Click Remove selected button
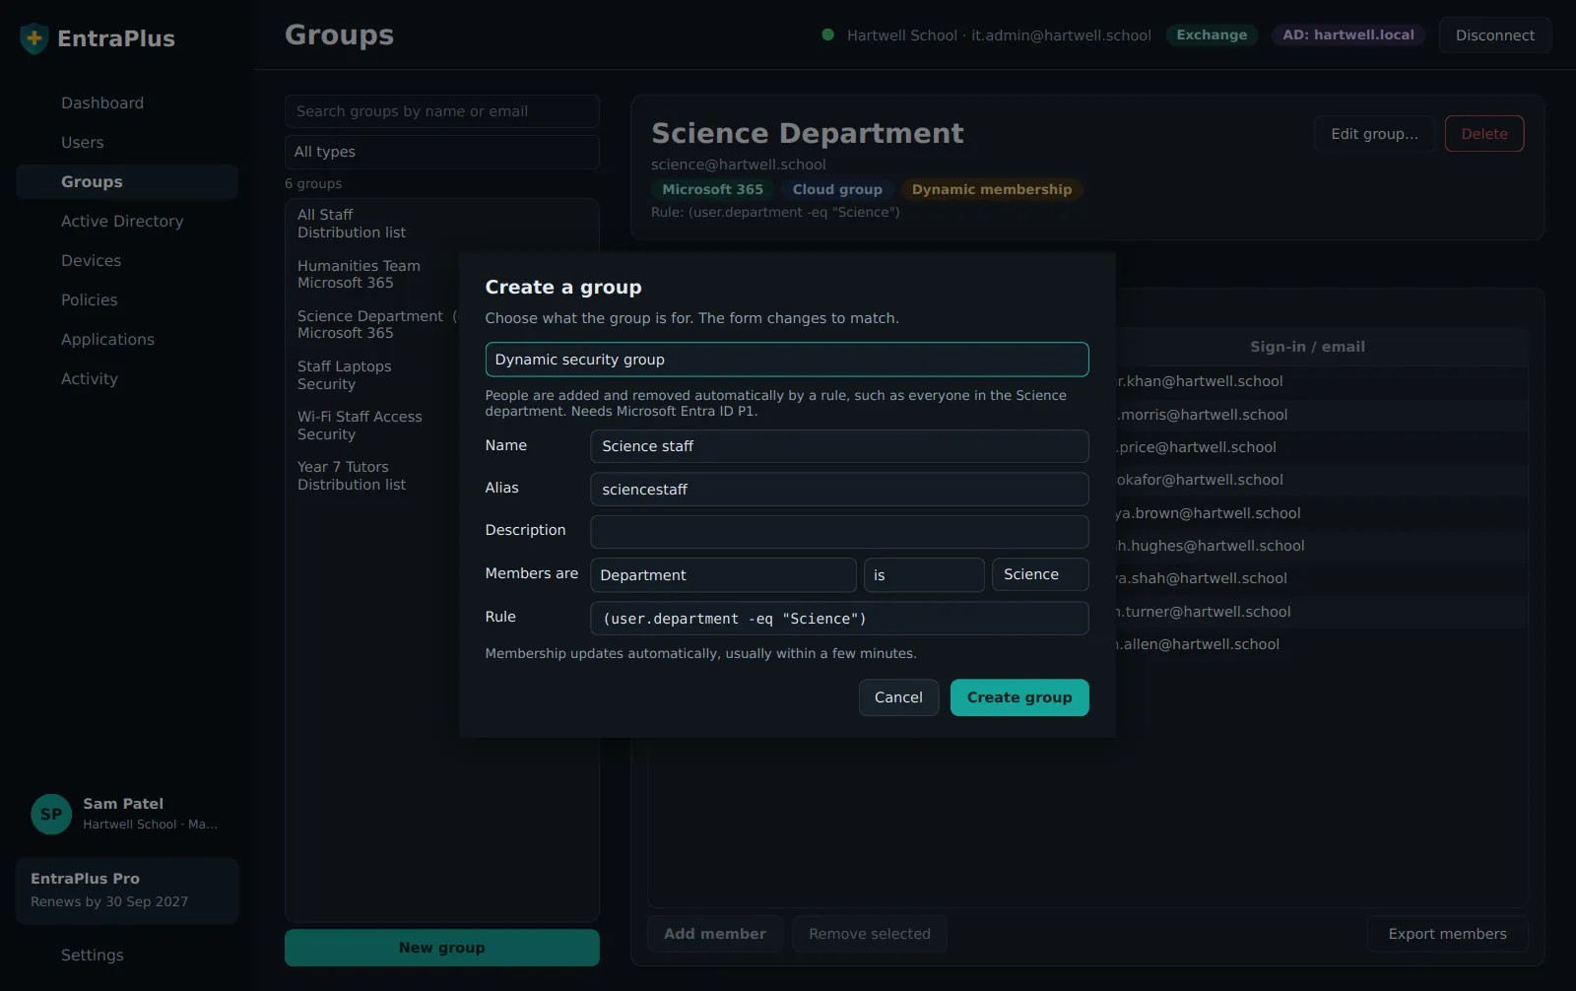This screenshot has width=1576, height=991. point(869,934)
